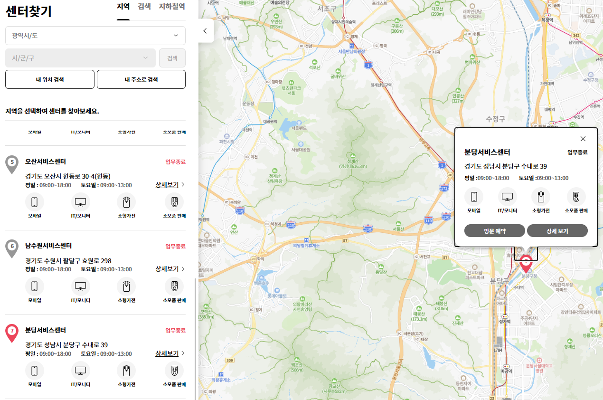603x400 pixels.
Task: Click 방문 예약 button in map popup
Action: [495, 231]
